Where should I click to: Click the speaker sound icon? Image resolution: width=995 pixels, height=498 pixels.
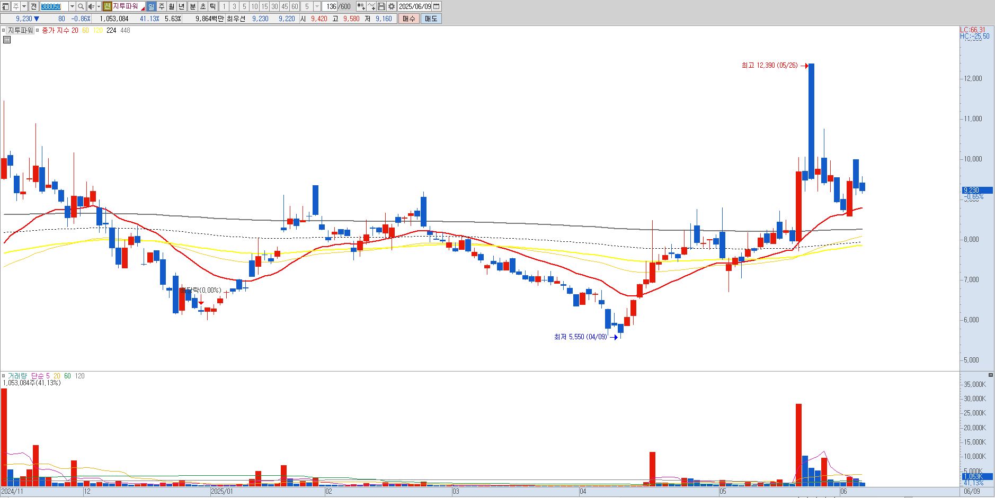pos(91,6)
